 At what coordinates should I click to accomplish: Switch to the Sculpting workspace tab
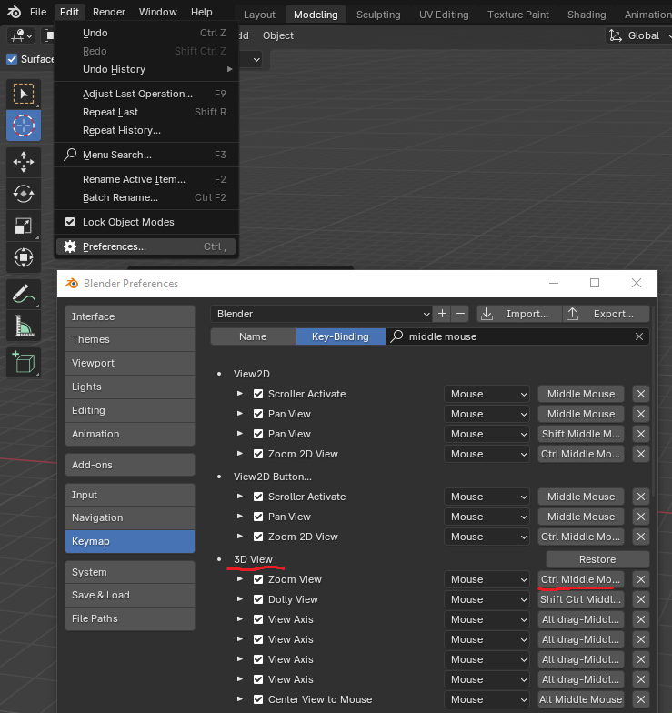click(x=378, y=15)
